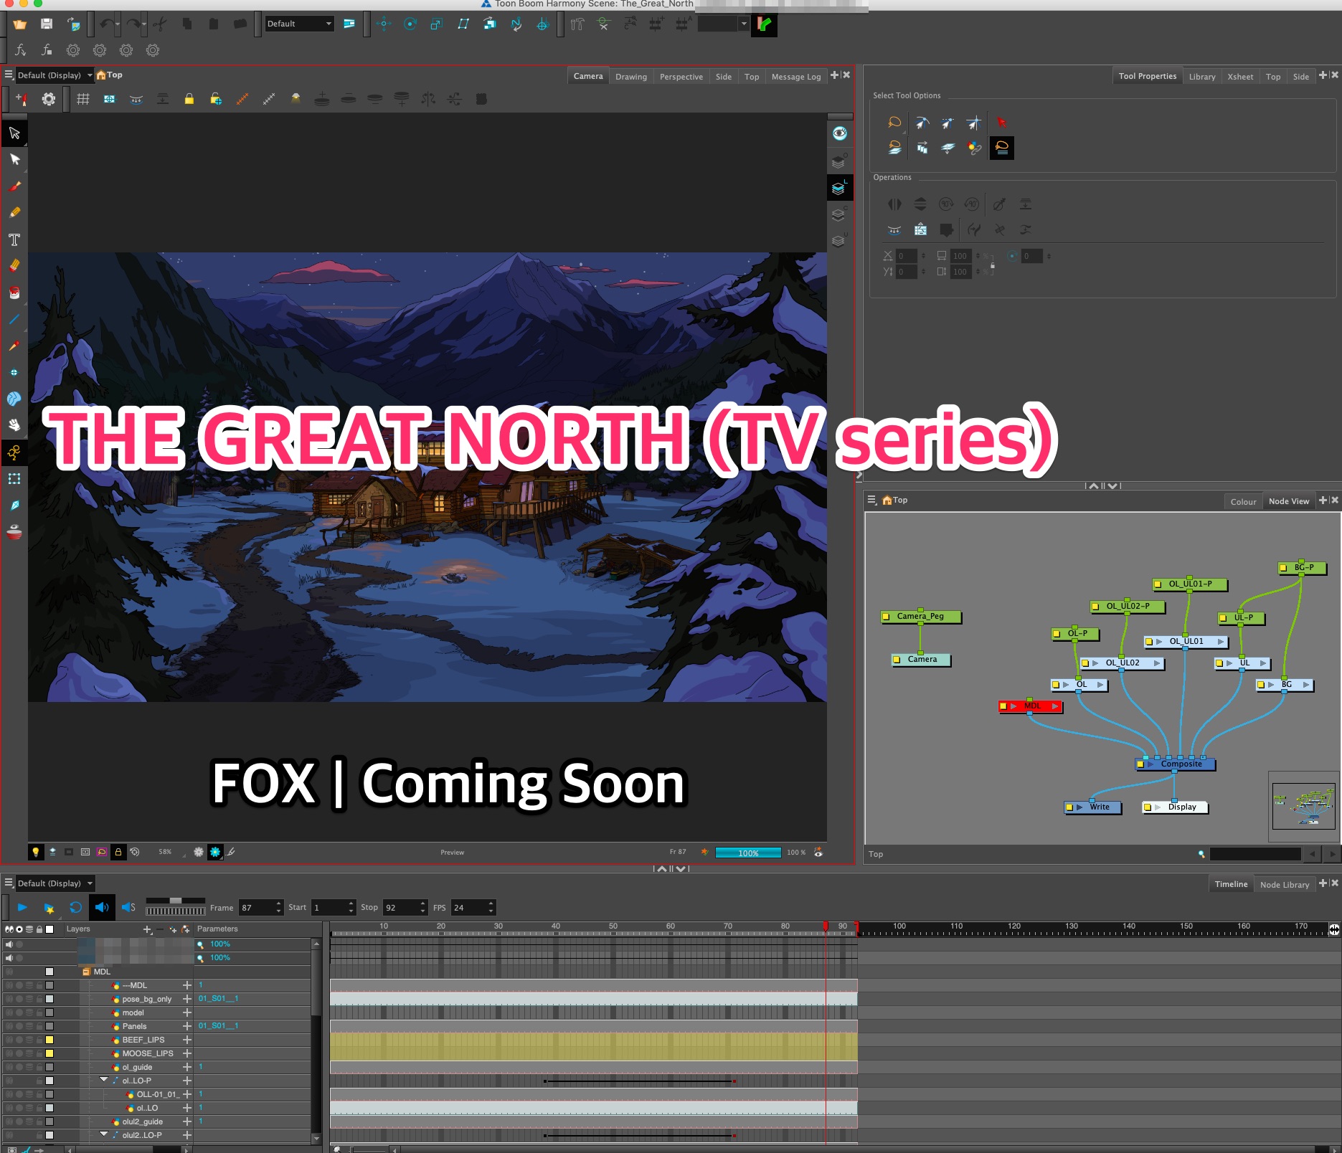This screenshot has height=1153, width=1342.
Task: Open the Message Log tab
Action: tap(796, 77)
